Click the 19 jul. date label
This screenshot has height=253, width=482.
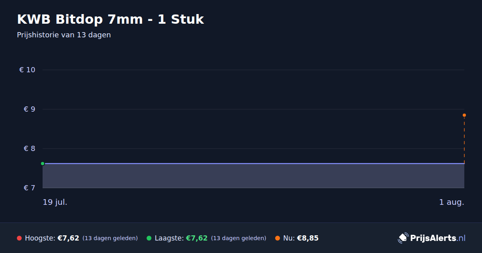(x=55, y=202)
